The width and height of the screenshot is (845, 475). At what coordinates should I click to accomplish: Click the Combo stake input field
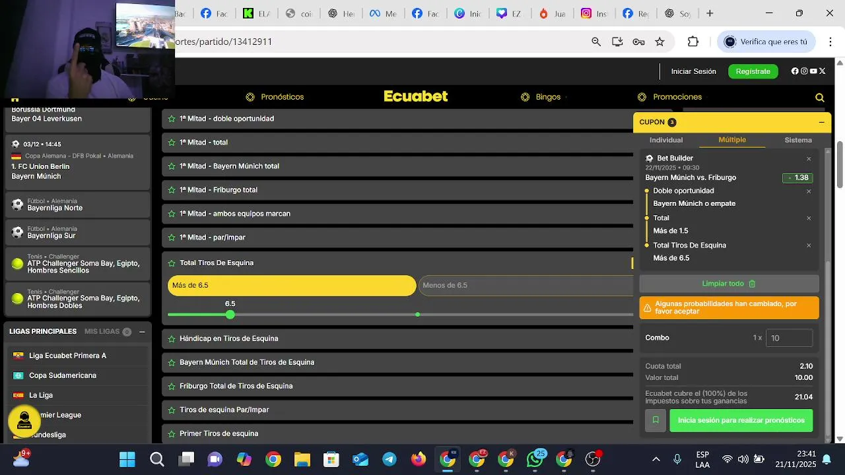pyautogui.click(x=789, y=338)
